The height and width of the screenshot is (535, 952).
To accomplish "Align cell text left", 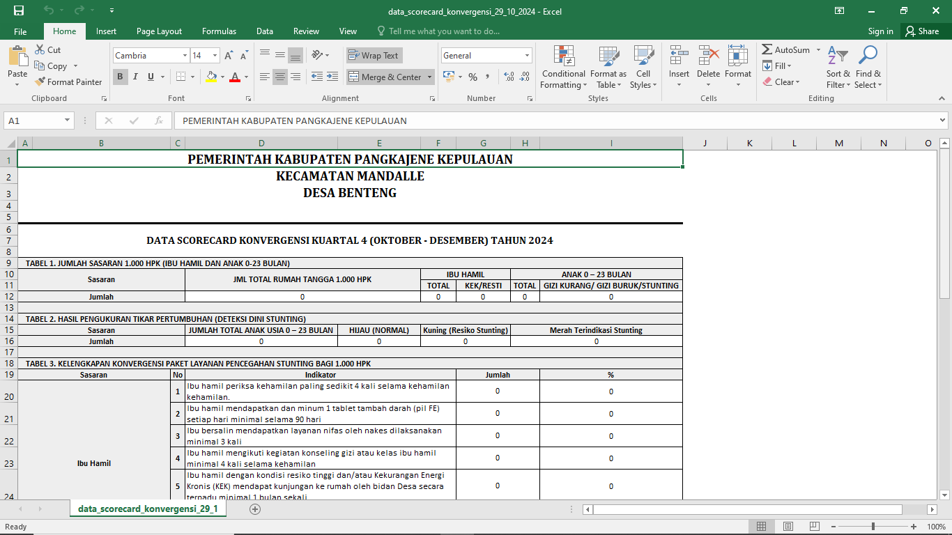I will [x=265, y=77].
